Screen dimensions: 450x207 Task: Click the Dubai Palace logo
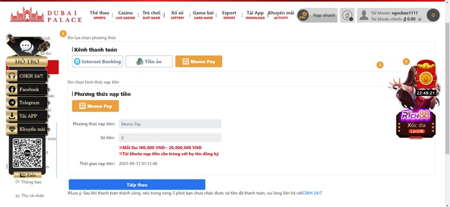pyautogui.click(x=46, y=15)
